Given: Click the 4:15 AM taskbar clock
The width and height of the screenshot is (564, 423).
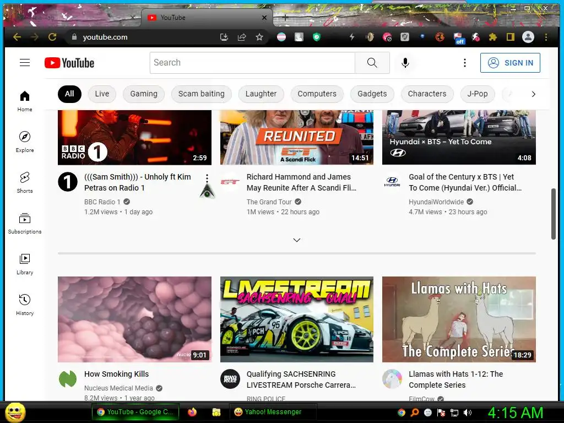Looking at the screenshot, I should point(516,413).
